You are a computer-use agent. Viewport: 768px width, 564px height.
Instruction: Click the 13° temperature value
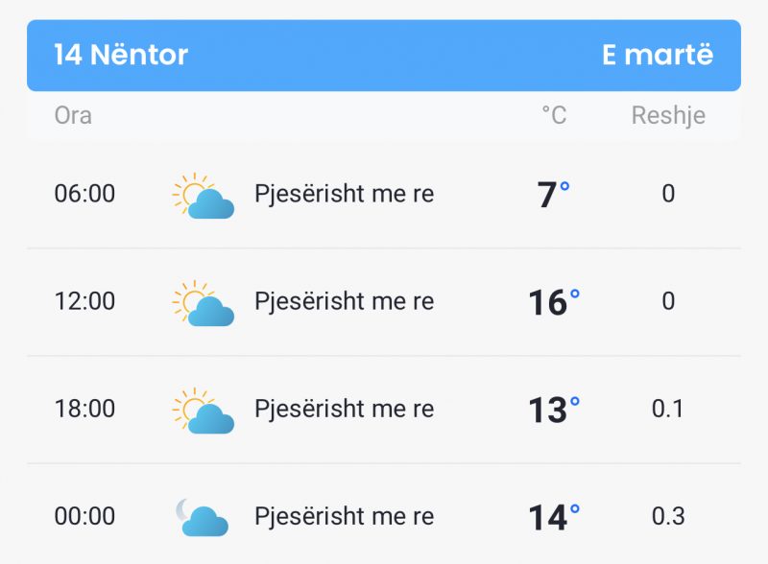click(554, 410)
